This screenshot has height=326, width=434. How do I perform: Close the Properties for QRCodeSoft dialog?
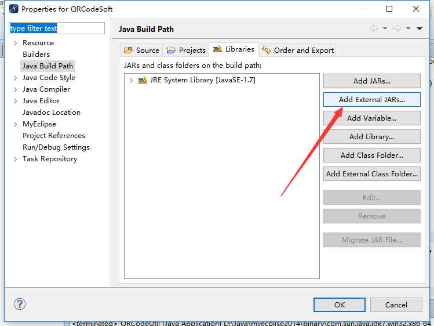point(415,9)
